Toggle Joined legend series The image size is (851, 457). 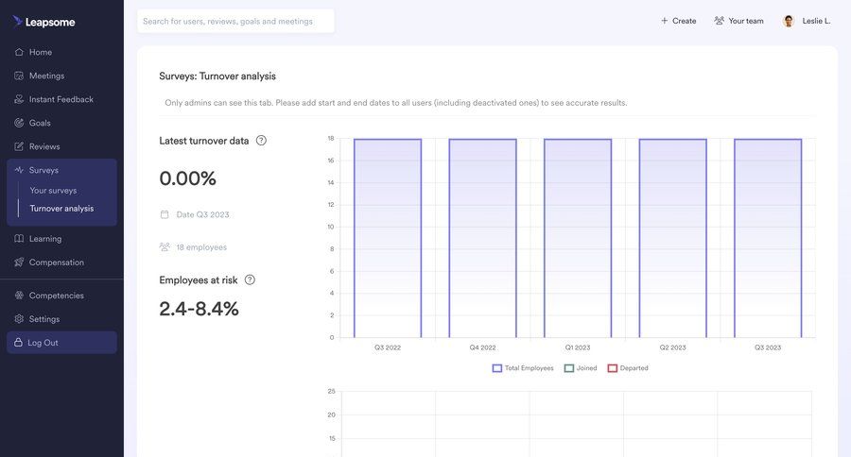coord(581,368)
